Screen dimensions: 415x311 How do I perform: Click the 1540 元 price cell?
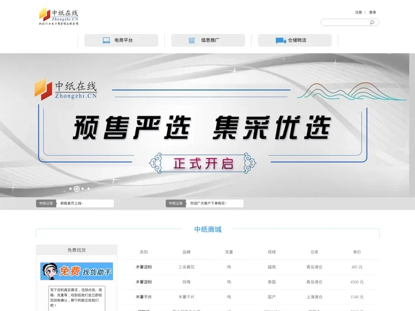pyautogui.click(x=357, y=297)
